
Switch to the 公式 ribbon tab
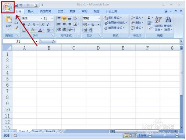pos(60,11)
